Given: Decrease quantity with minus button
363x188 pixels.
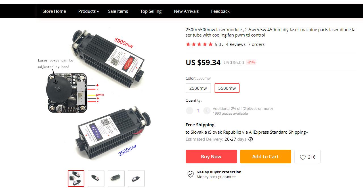Looking at the screenshot, I should (x=190, y=111).
